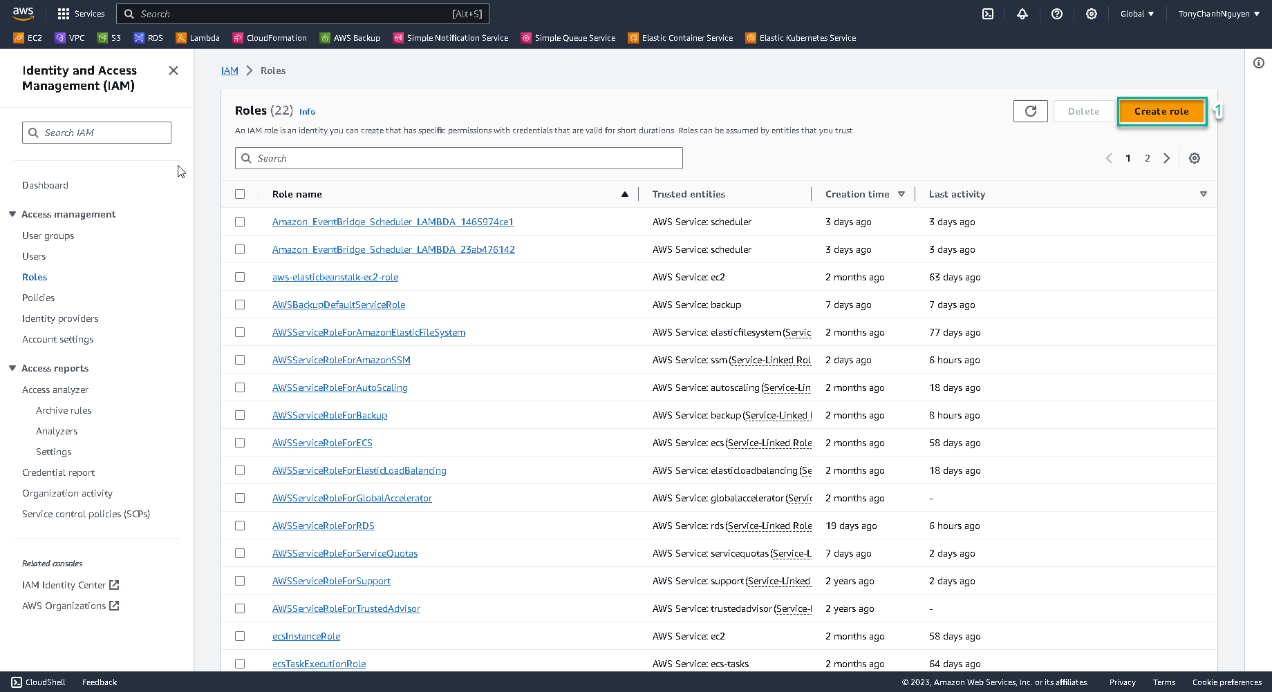Check the AWSBackupDefaultServiceRole checkbox

(240, 305)
